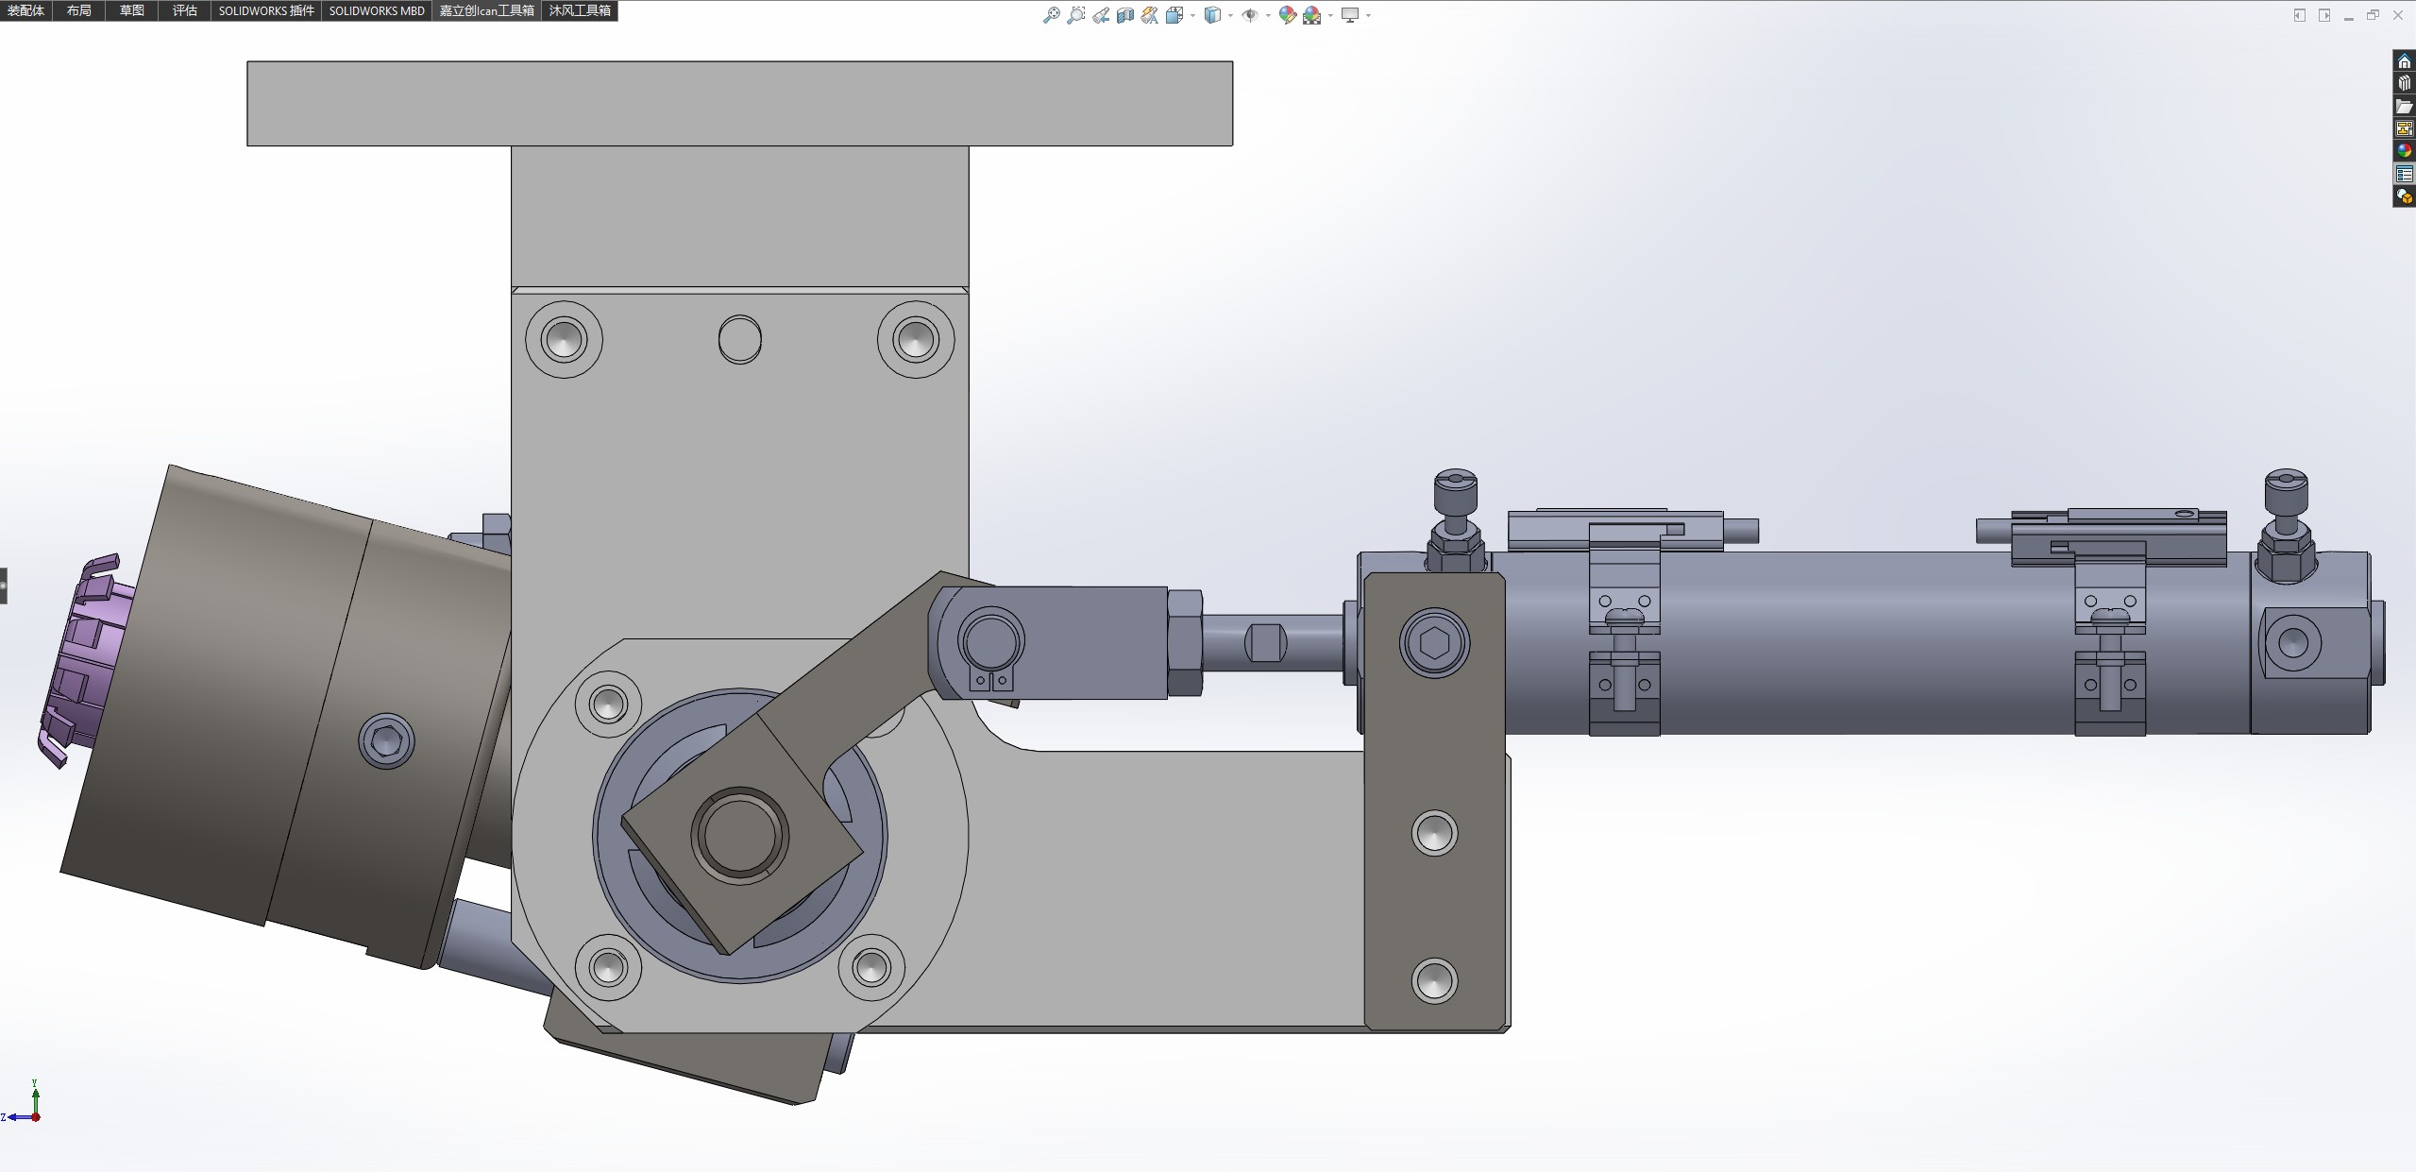Viewport: 2416px width, 1172px height.
Task: Open the Dynamic Annotation Views icon
Action: [1150, 15]
